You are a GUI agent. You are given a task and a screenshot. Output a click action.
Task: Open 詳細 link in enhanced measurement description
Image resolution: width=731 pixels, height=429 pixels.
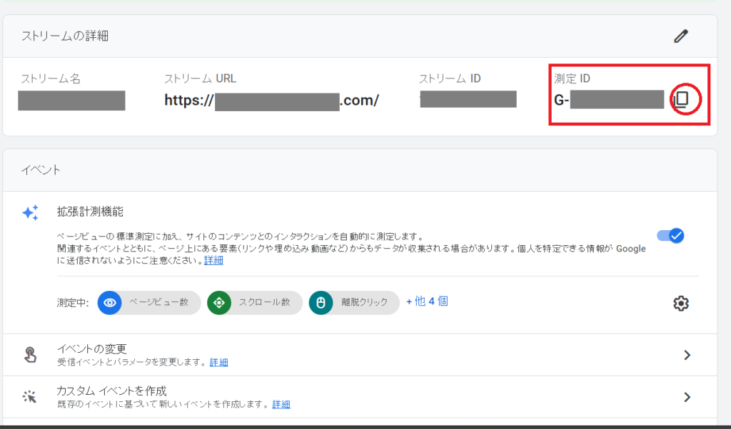pyautogui.click(x=213, y=261)
